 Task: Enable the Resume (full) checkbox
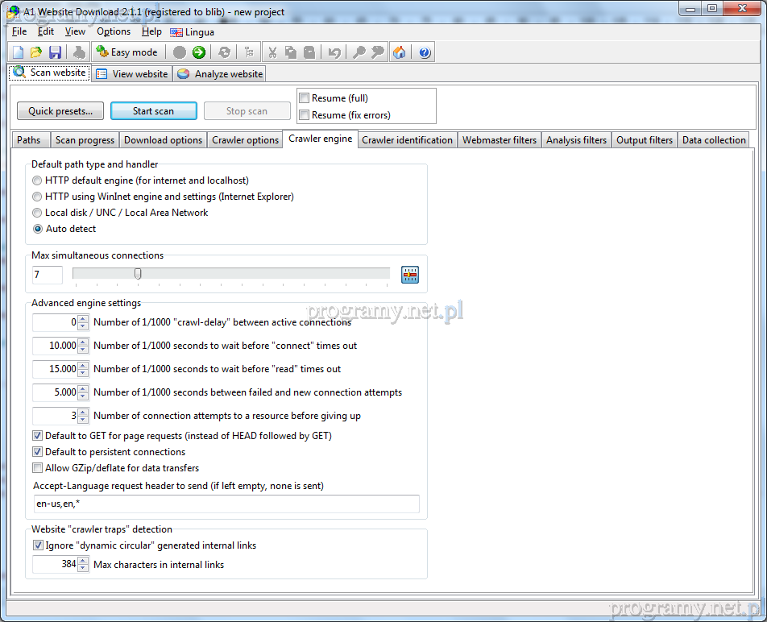pyautogui.click(x=305, y=98)
